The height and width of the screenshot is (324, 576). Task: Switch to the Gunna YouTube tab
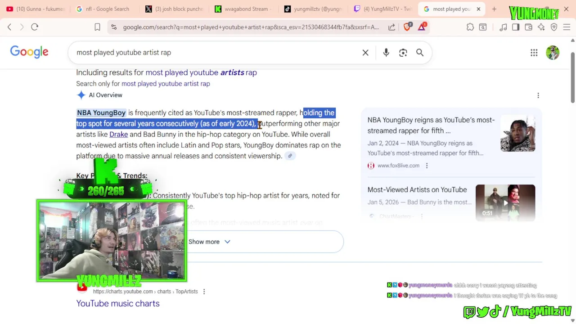35,9
